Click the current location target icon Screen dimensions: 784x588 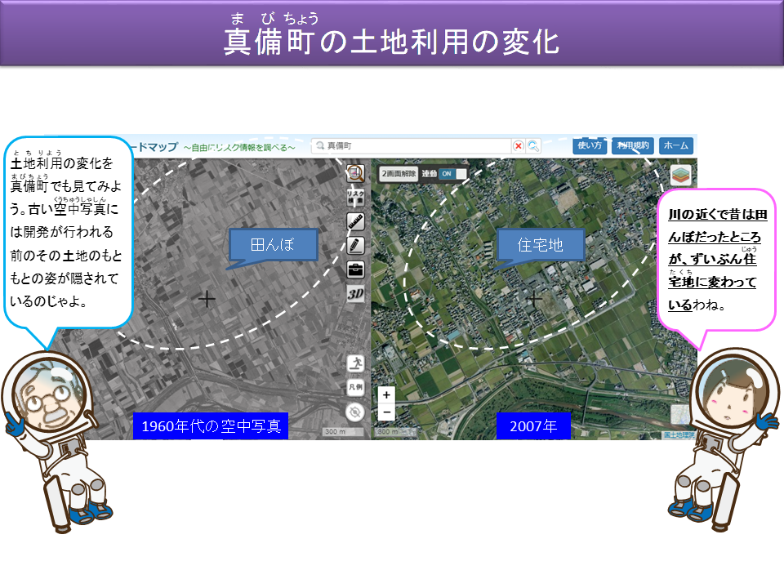point(355,412)
